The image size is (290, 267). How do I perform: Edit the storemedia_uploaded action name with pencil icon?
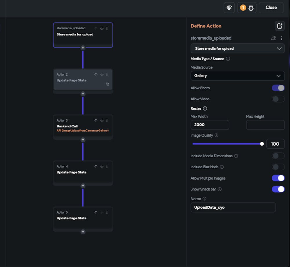(273, 38)
